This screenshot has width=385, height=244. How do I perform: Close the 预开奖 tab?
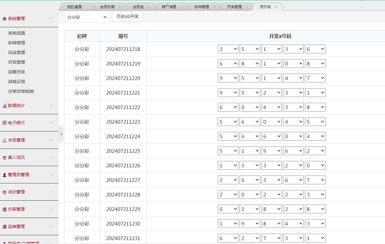[x=276, y=7]
